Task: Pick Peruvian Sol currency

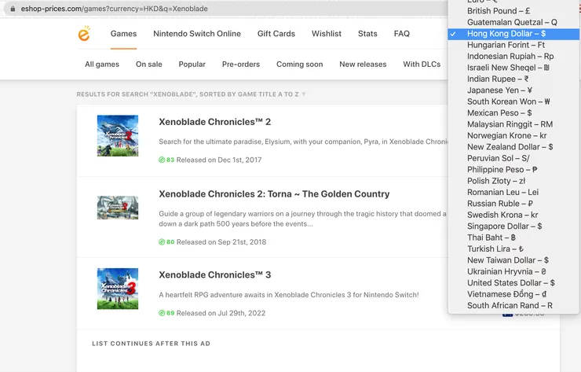Action: click(x=513, y=158)
